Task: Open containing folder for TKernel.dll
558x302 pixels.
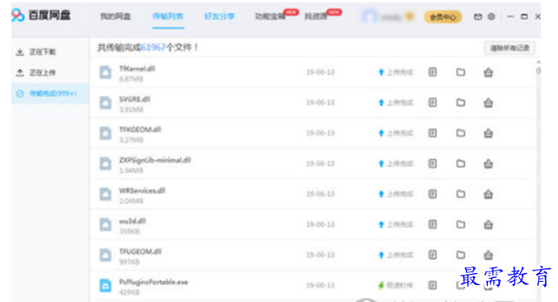Action: (460, 72)
